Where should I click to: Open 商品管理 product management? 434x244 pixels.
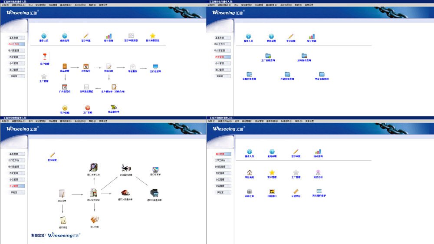point(65,66)
